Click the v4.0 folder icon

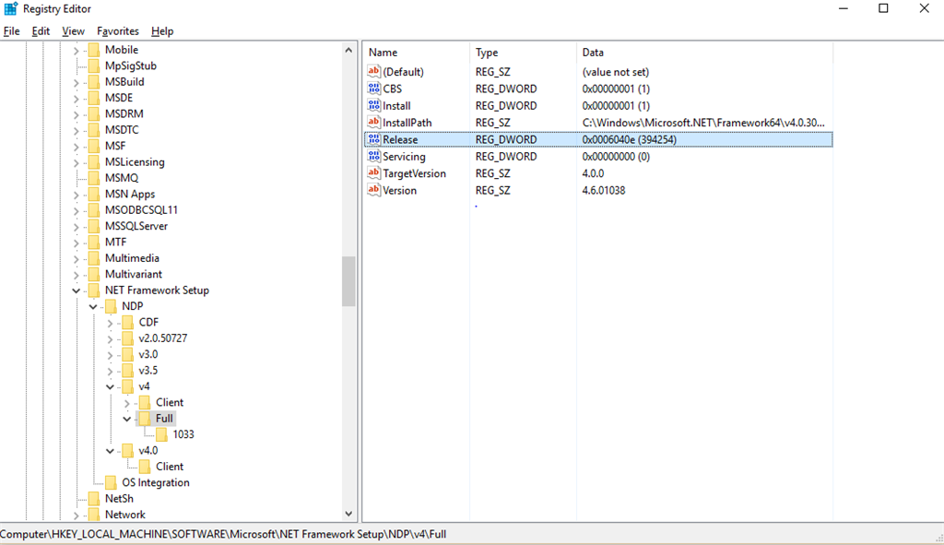coord(127,450)
